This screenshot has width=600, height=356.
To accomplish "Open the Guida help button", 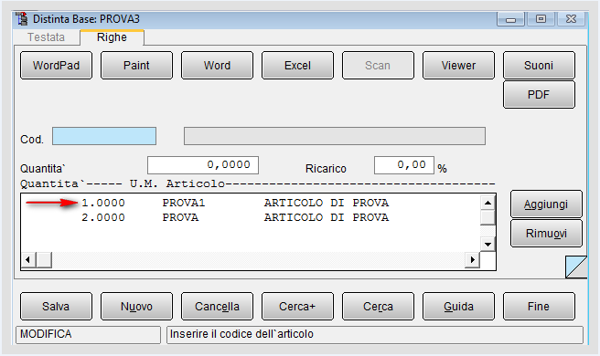I will (x=458, y=307).
